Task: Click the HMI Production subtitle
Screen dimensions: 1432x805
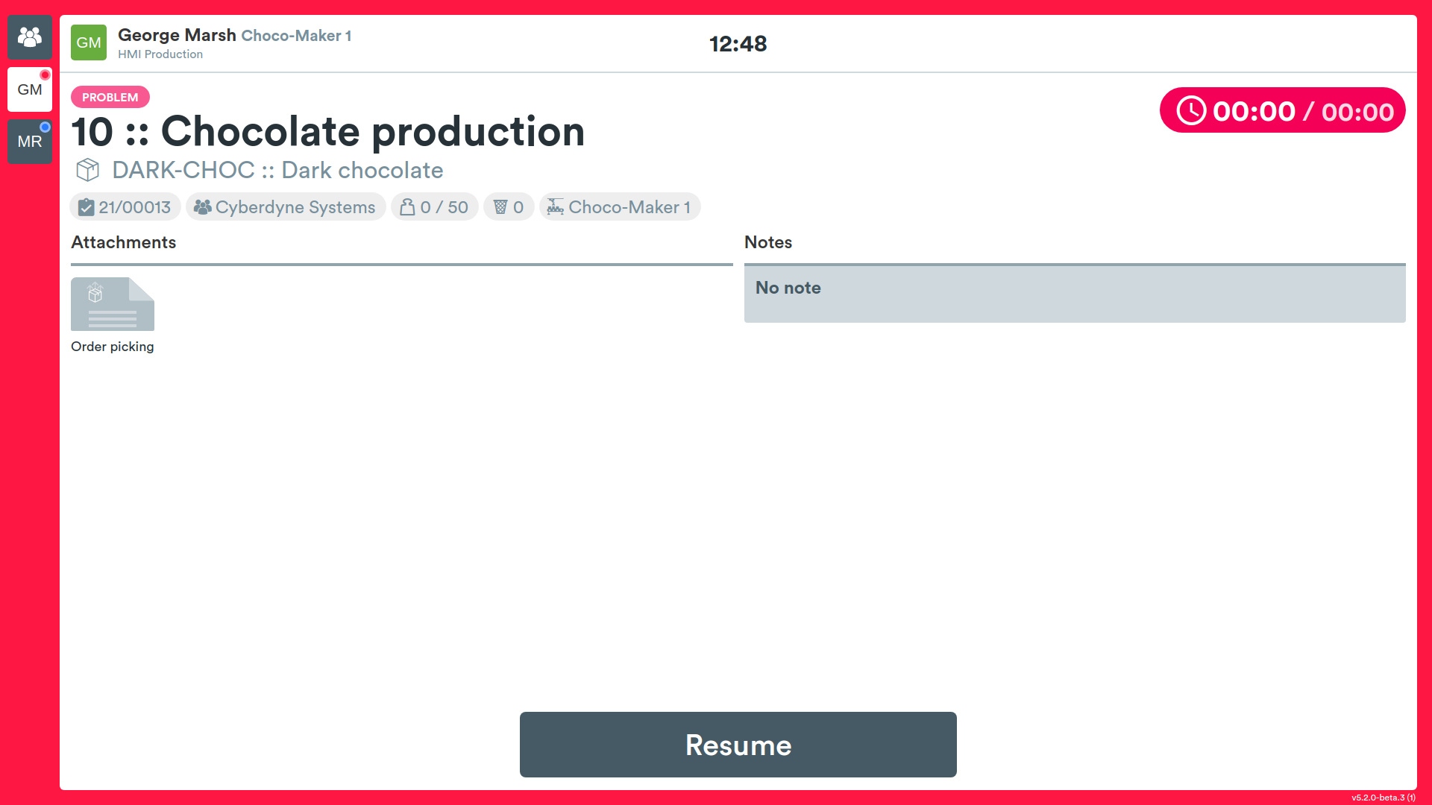Action: [x=160, y=54]
